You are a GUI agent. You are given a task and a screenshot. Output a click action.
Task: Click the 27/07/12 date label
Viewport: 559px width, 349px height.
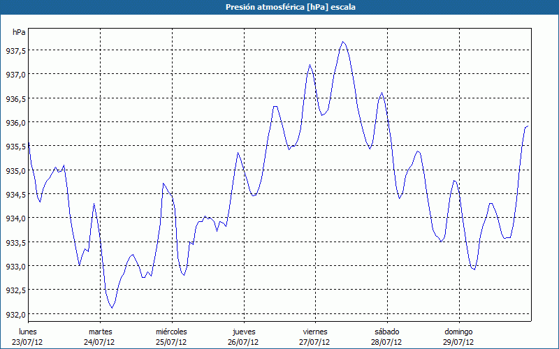tap(314, 342)
